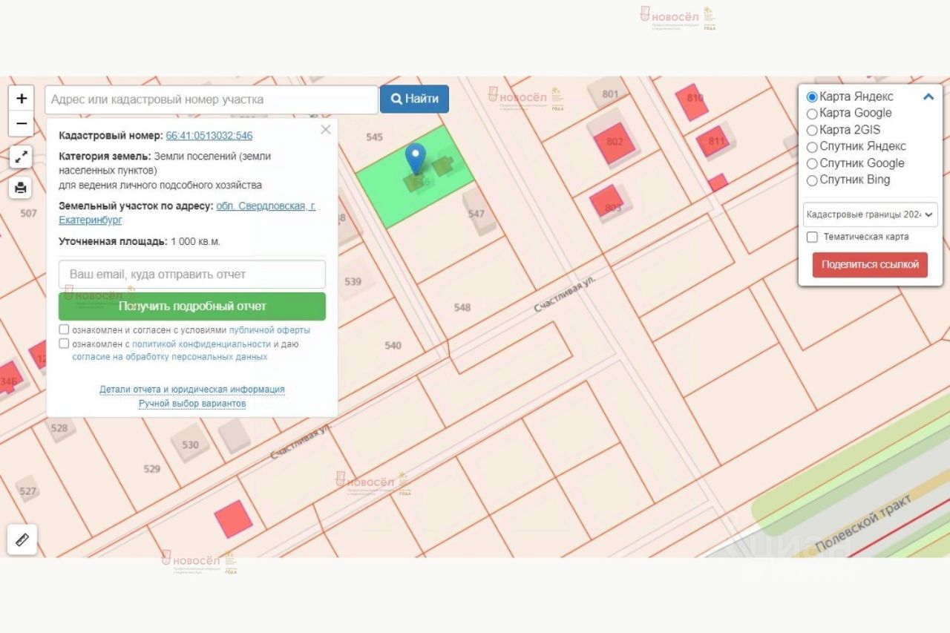Click parcel labeled 545 on map
The width and height of the screenshot is (950, 633).
click(x=375, y=137)
